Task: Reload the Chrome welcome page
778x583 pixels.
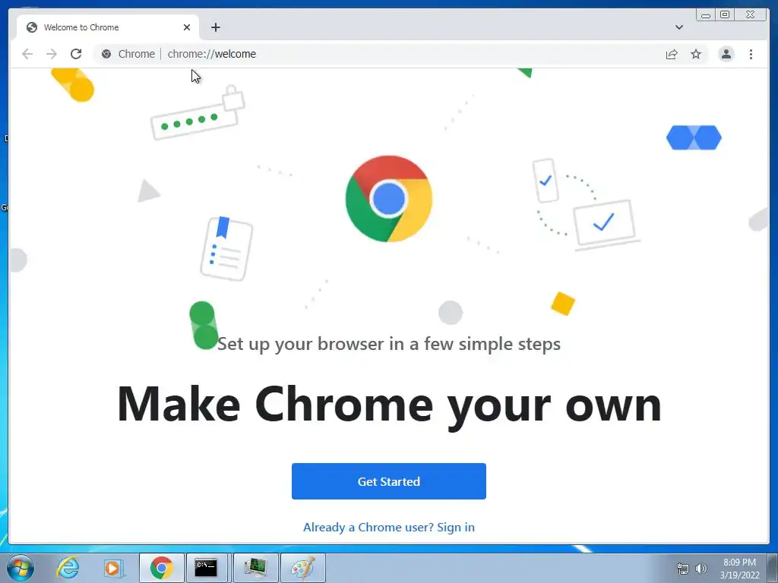Action: 76,54
